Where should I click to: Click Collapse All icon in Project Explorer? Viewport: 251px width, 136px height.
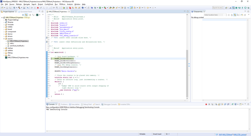click(23, 15)
